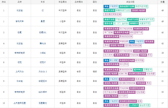
Task: Click the 与宣传不符 tag
Action: [144, 23]
